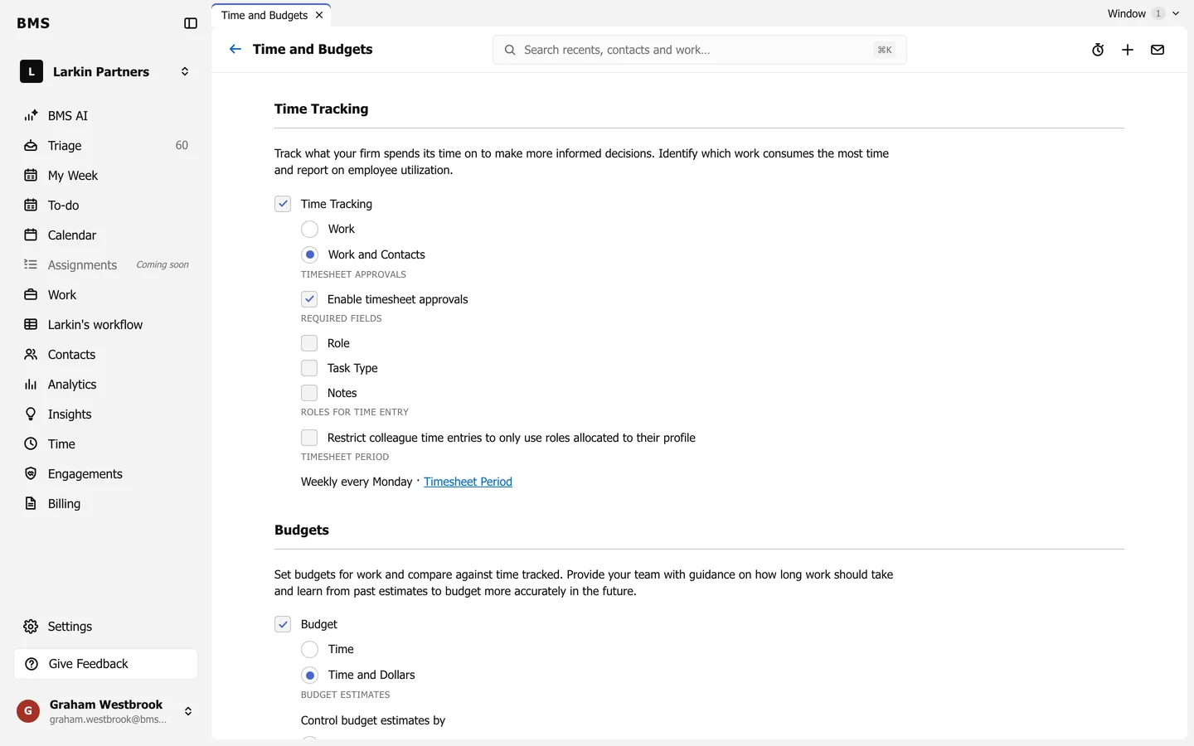Toggle the sidebar collapse icon
Image resolution: width=1194 pixels, height=746 pixels.
pyautogui.click(x=191, y=23)
